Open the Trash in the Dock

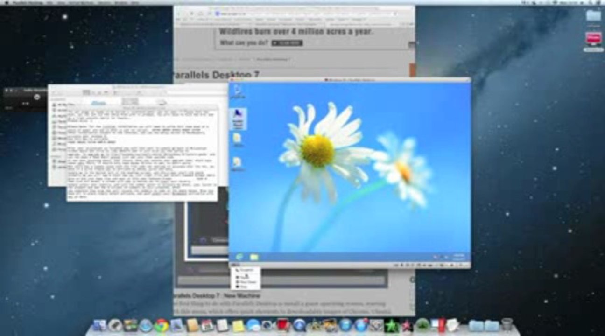pos(507,325)
